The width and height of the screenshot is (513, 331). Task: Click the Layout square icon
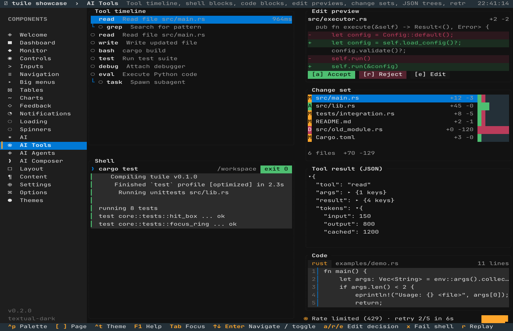click(x=10, y=169)
